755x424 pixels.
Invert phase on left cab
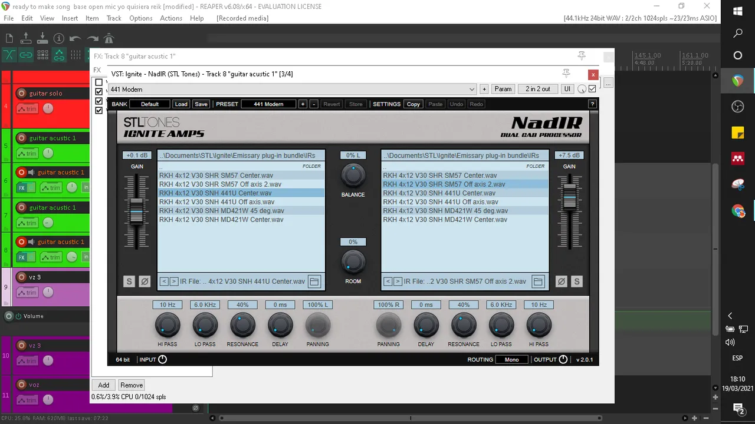pos(145,281)
